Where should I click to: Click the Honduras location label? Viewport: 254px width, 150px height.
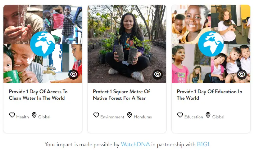pos(143,117)
